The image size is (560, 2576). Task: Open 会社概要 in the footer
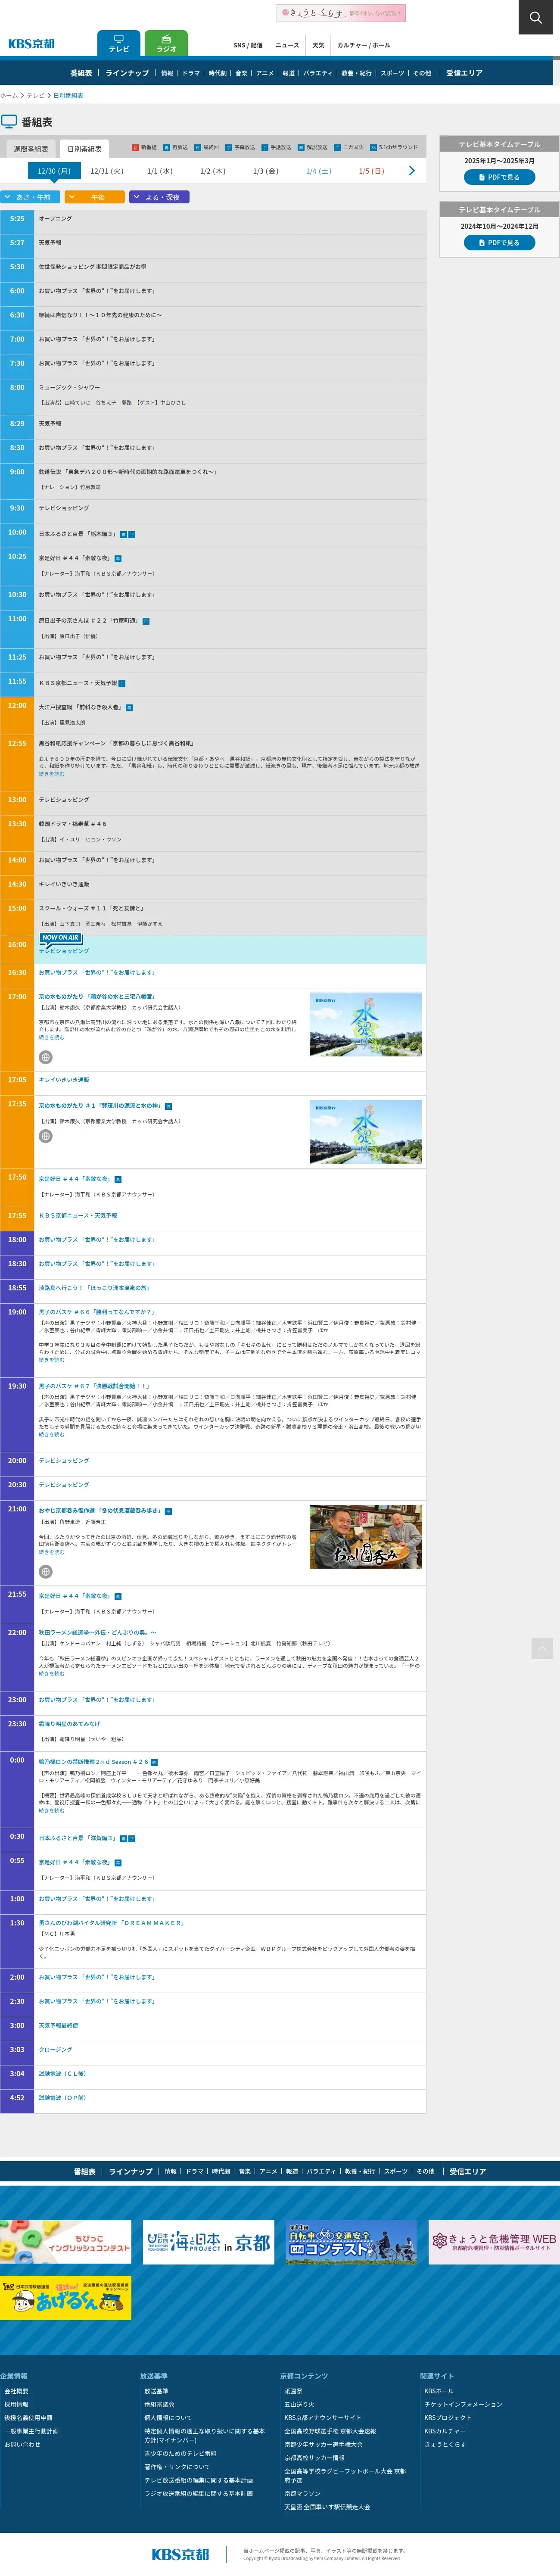pos(16,2392)
